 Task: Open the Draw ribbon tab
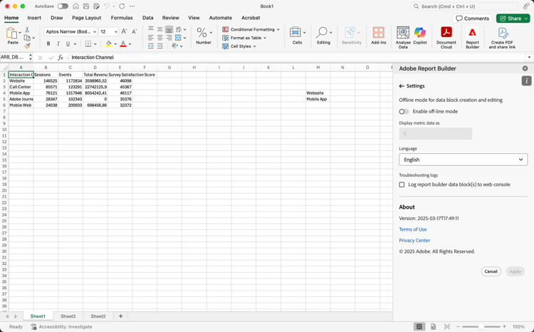[x=56, y=18]
